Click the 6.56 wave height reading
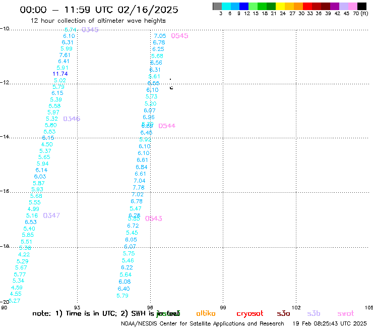This screenshot has height=328, width=373. tap(156, 63)
